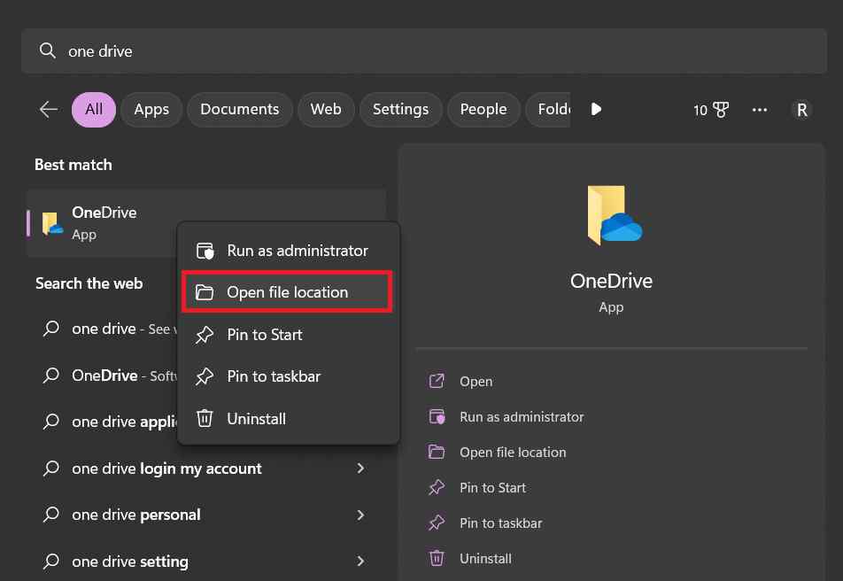Click the pin icon beside Pin to Start in context menu
Image resolution: width=843 pixels, height=581 pixels.
(205, 335)
